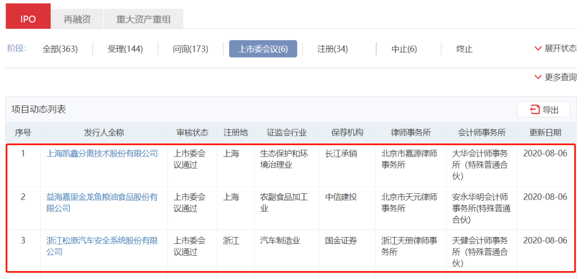This screenshot has height=279, width=585.
Task: Filter by 终止 stage
Action: 465,49
